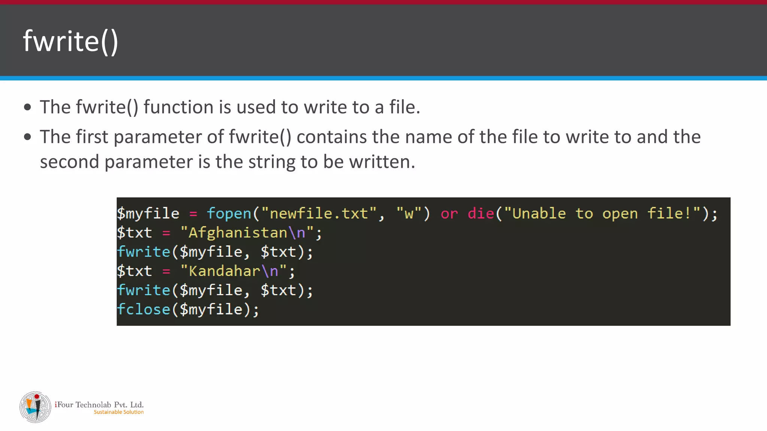Viewport: 767px width, 431px height.
Task: Click the Sustainable Solution tagline
Action: click(118, 412)
